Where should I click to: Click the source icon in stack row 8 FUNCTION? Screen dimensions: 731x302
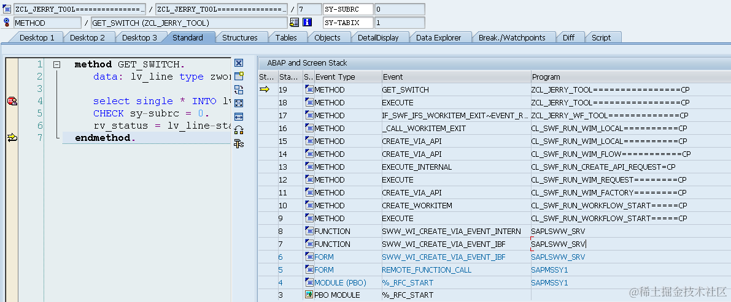[309, 231]
